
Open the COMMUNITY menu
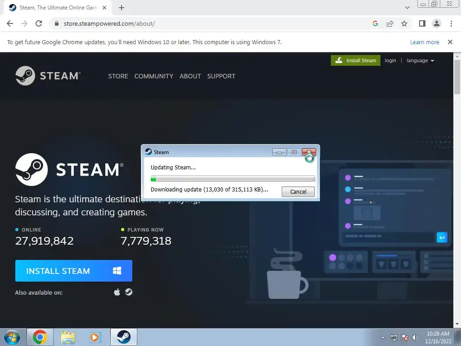point(154,76)
